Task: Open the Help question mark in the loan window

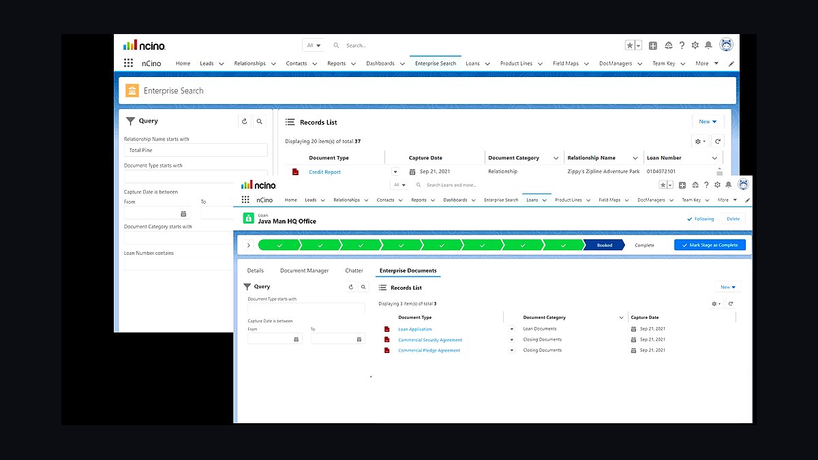Action: tap(705, 185)
